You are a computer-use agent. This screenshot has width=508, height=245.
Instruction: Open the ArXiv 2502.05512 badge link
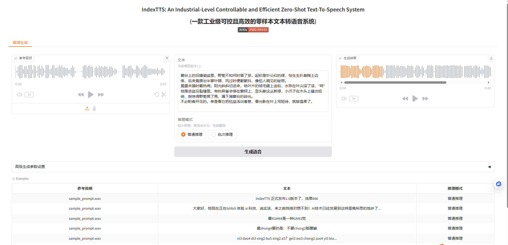click(253, 30)
